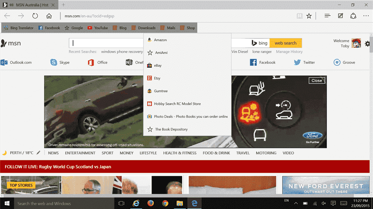373x209 pixels.
Task: Click the address bar URL
Action: (x=90, y=16)
